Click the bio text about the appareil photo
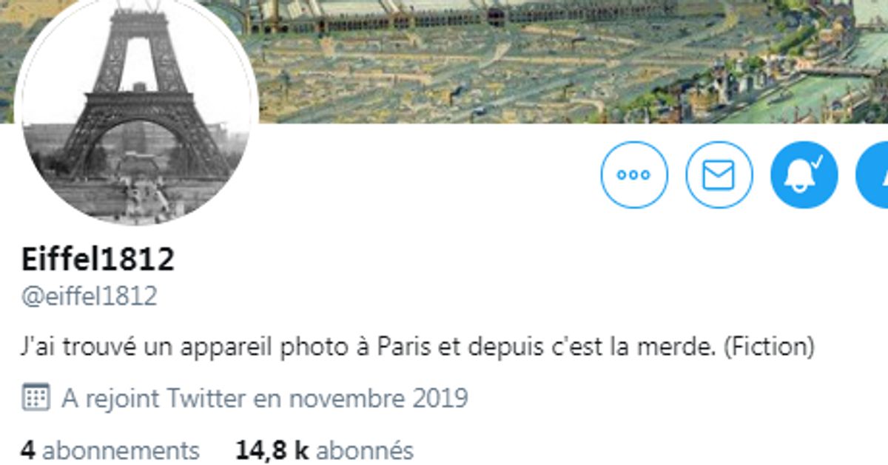 417,347
